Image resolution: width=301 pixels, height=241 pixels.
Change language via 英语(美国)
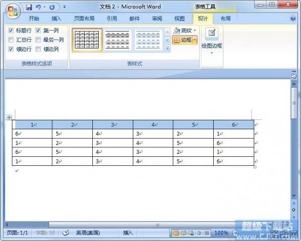tap(88, 233)
